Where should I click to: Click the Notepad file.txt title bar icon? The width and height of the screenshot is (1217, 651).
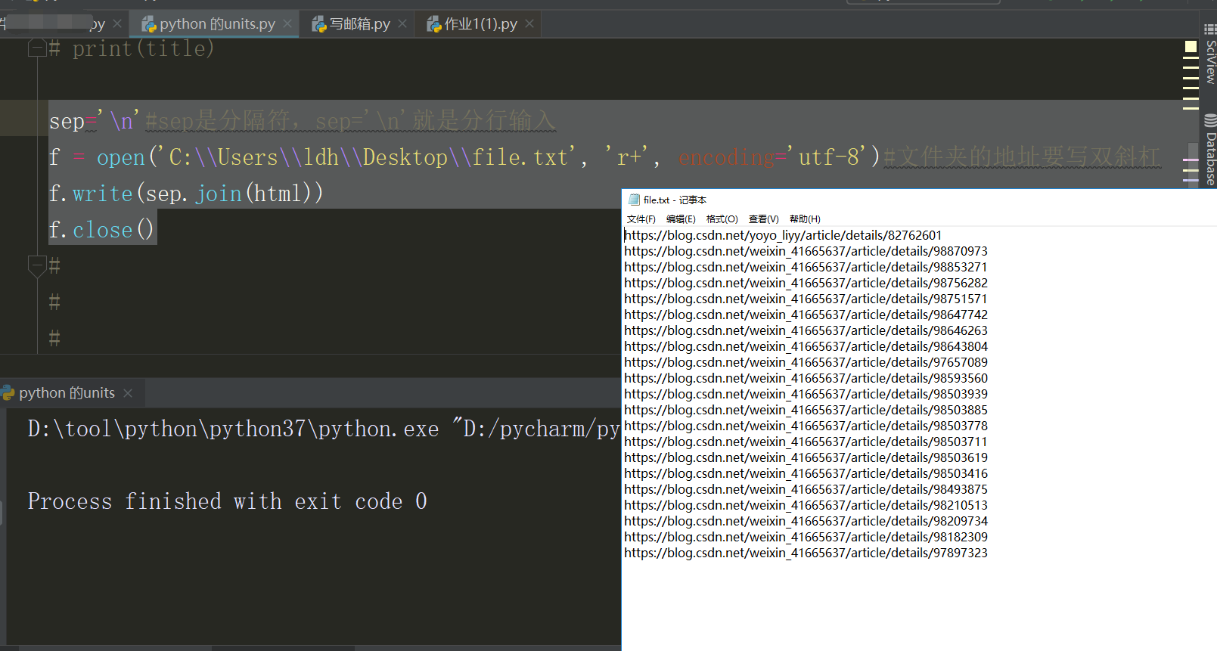tap(634, 200)
